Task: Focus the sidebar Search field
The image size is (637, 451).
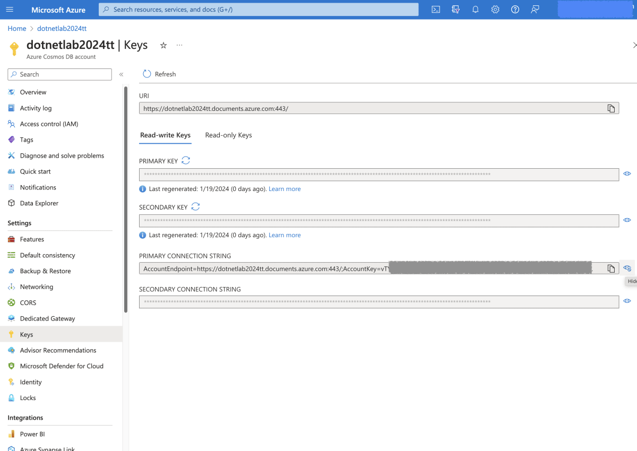Action: pyautogui.click(x=59, y=74)
